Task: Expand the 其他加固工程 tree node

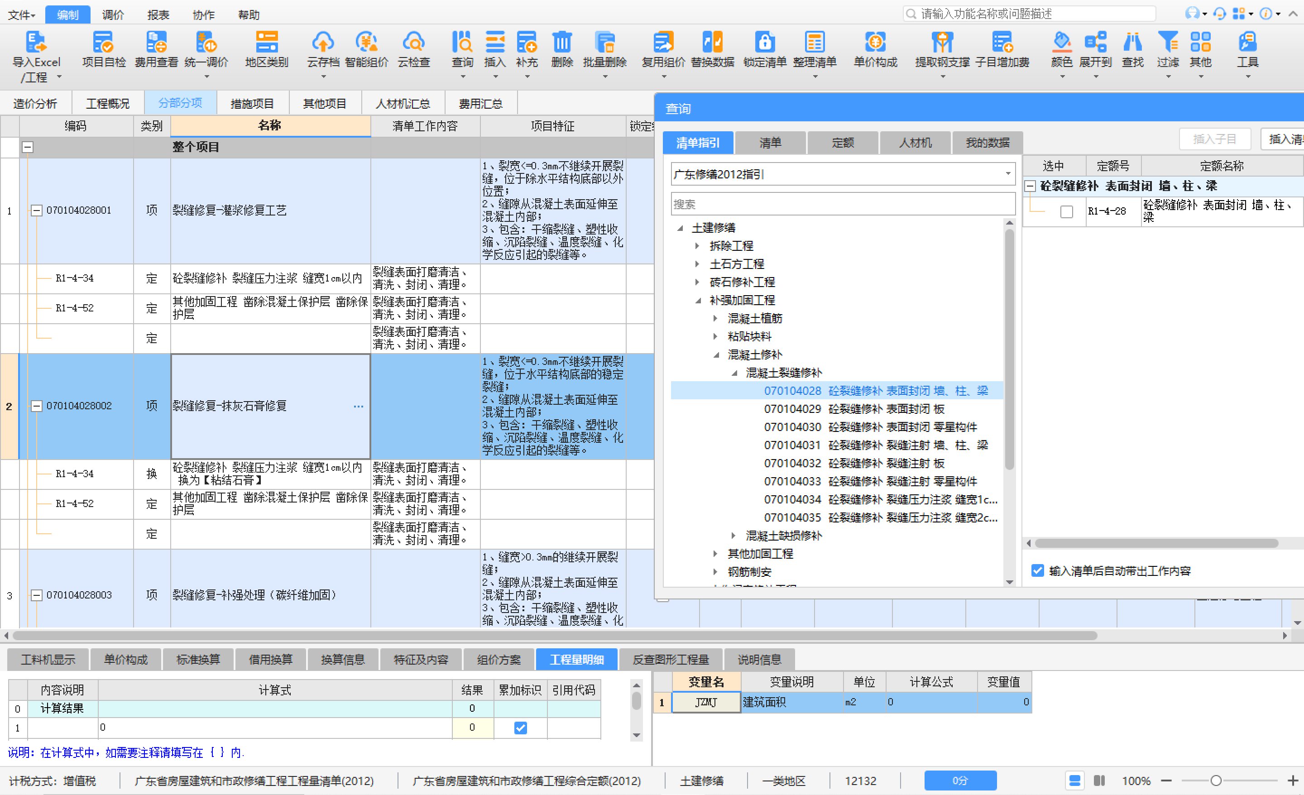Action: 715,554
